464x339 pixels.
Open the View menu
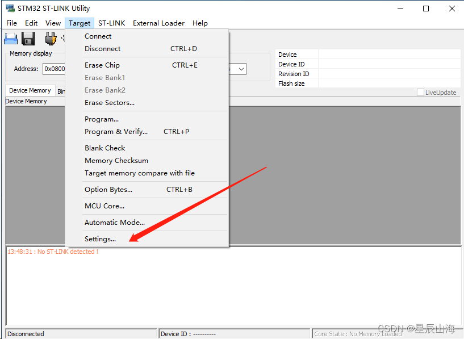tap(53, 23)
